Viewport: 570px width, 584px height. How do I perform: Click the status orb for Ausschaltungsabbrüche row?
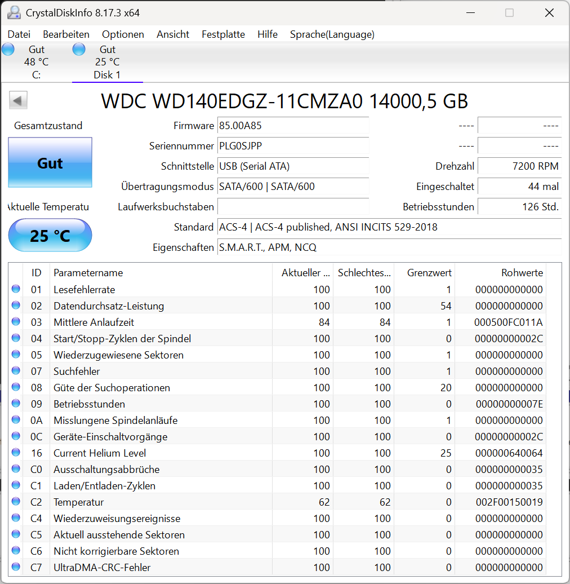pos(16,468)
